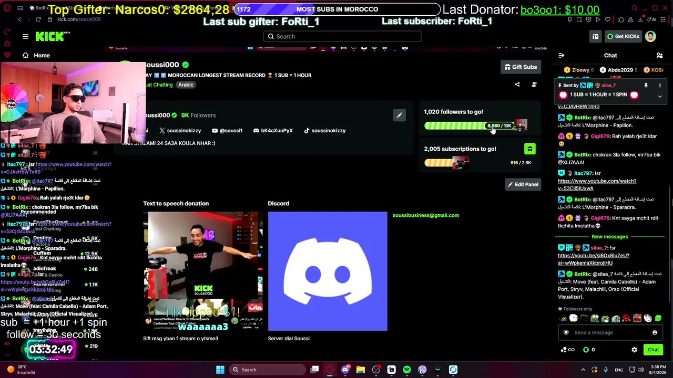Viewport: 673px width, 378px height.
Task: Click the taskbar Search box
Action: click(x=266, y=370)
